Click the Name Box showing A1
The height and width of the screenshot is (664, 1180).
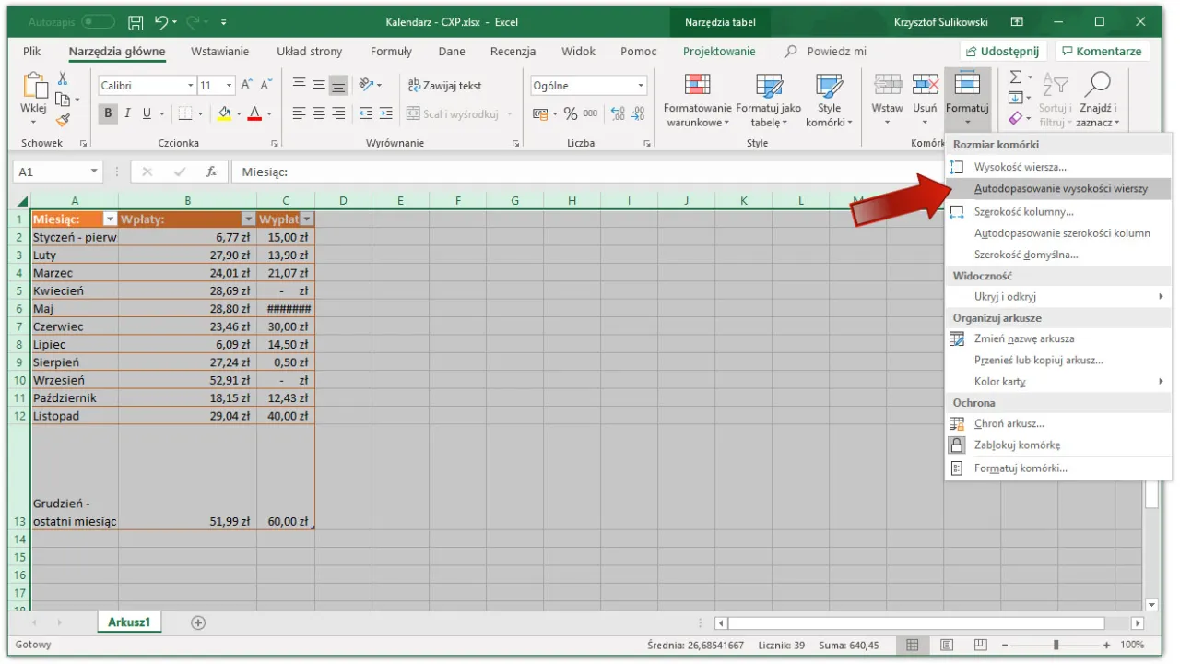(51, 172)
